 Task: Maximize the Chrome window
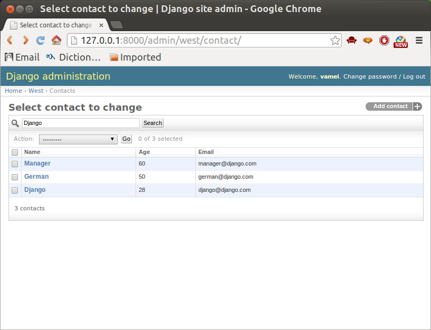(29, 9)
